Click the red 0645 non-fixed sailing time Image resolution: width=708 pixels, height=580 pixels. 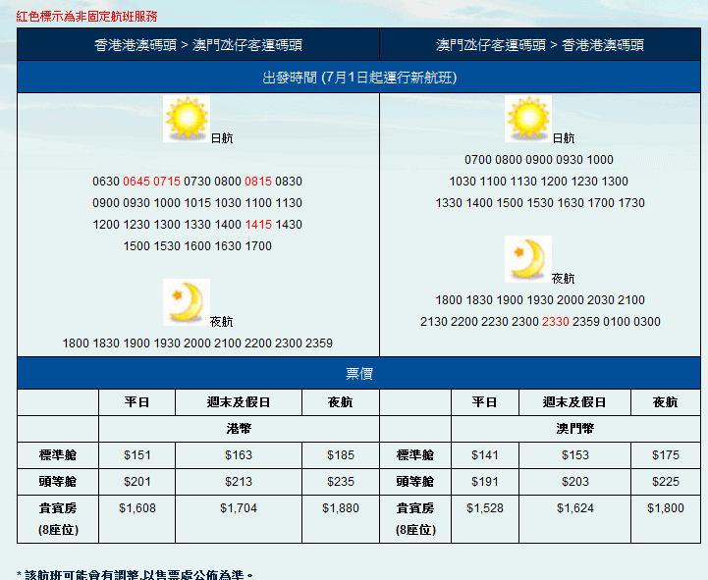(136, 182)
